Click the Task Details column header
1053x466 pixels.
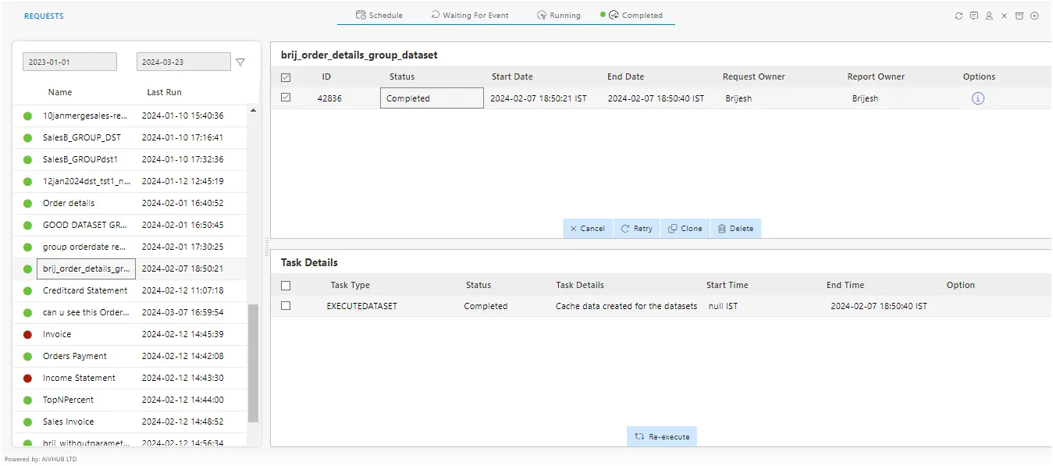tap(580, 285)
